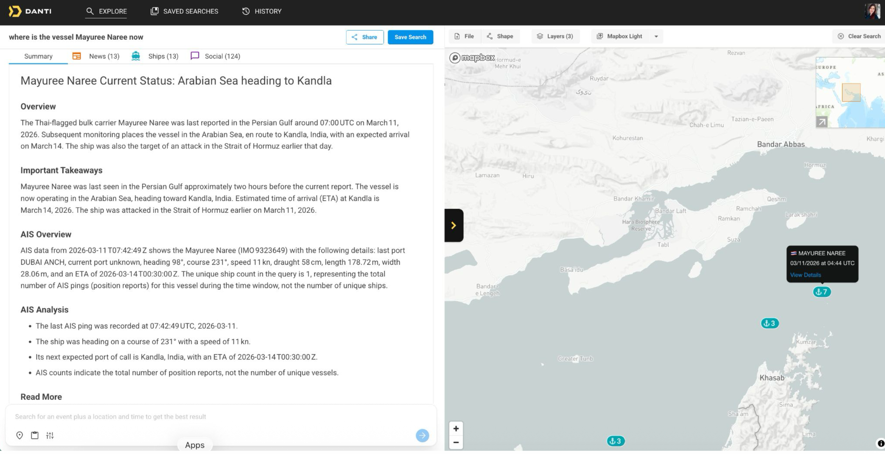This screenshot has width=885, height=454.
Task: Click the location pin icon in search bar
Action: click(20, 435)
